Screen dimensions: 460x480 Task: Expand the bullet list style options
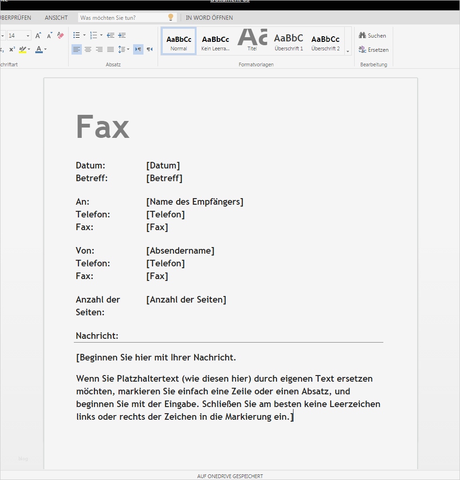point(84,35)
